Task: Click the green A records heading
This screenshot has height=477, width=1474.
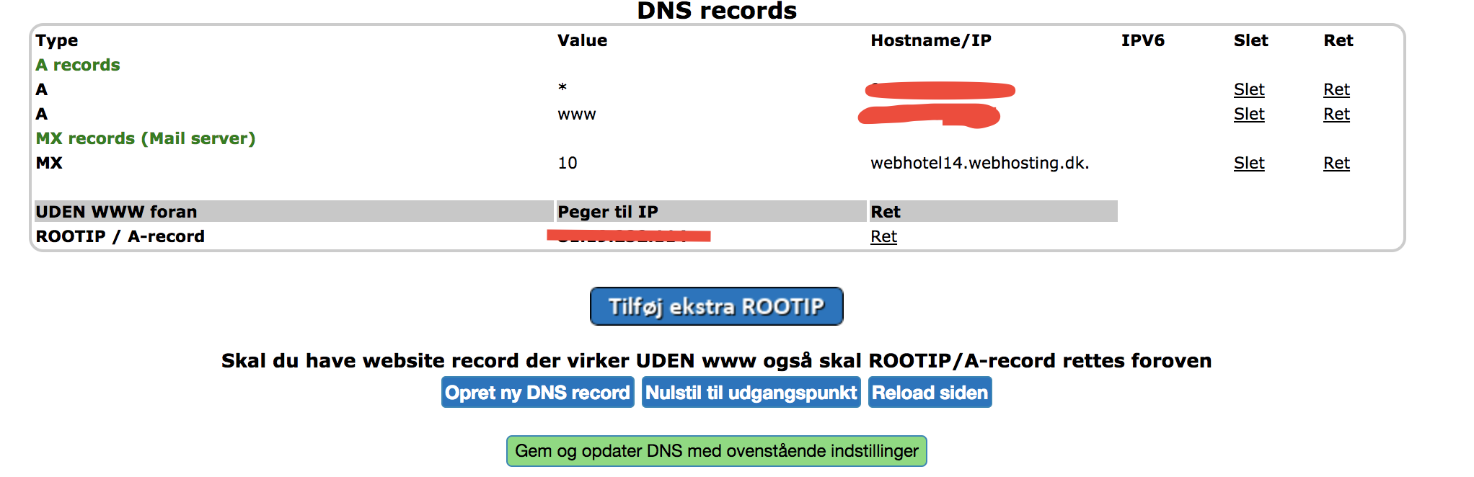Action: tap(78, 65)
